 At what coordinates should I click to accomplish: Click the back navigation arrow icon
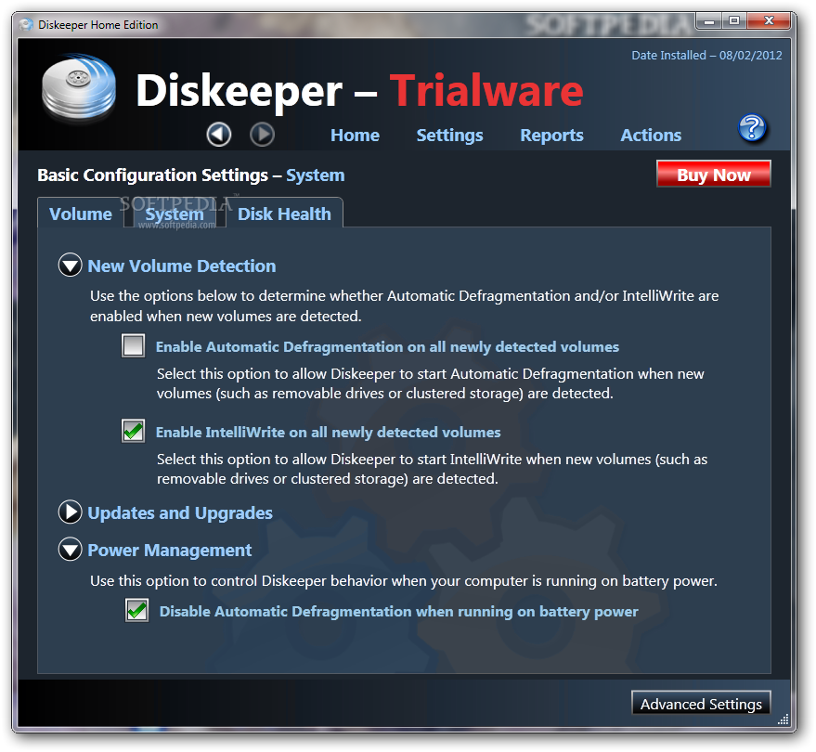tap(218, 135)
